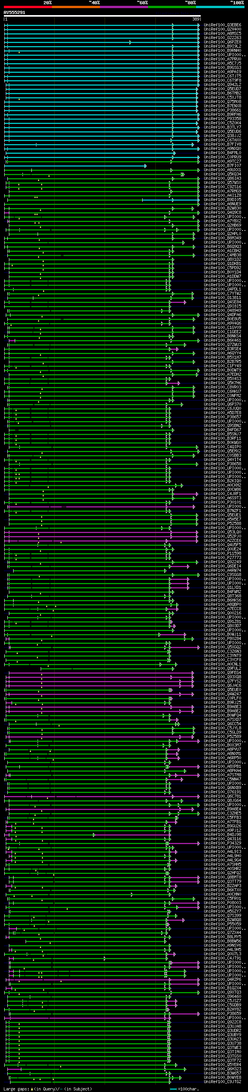Image resolution: width=248 pixels, height=1092 pixels.
Task: Click the purple ~60% identity color bar
Action: pyautogui.click(x=124, y=7)
